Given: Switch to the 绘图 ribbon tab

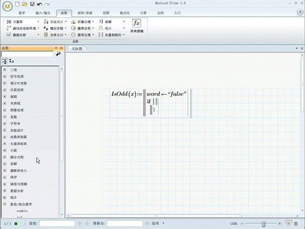Looking at the screenshot, I should [x=106, y=13].
